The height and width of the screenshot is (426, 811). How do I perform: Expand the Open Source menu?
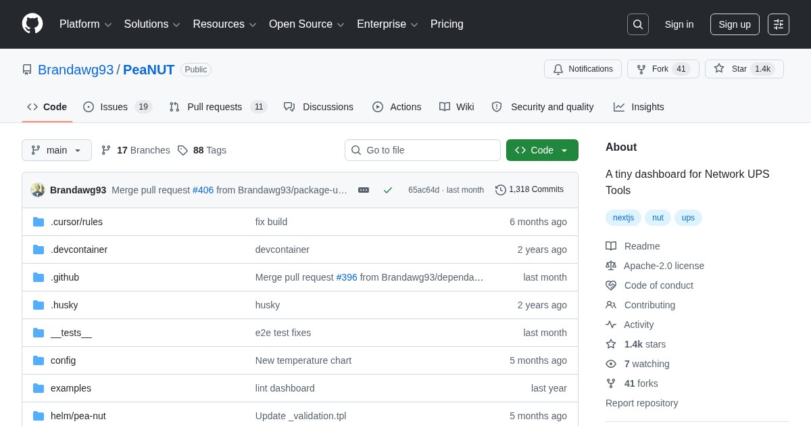click(x=307, y=24)
